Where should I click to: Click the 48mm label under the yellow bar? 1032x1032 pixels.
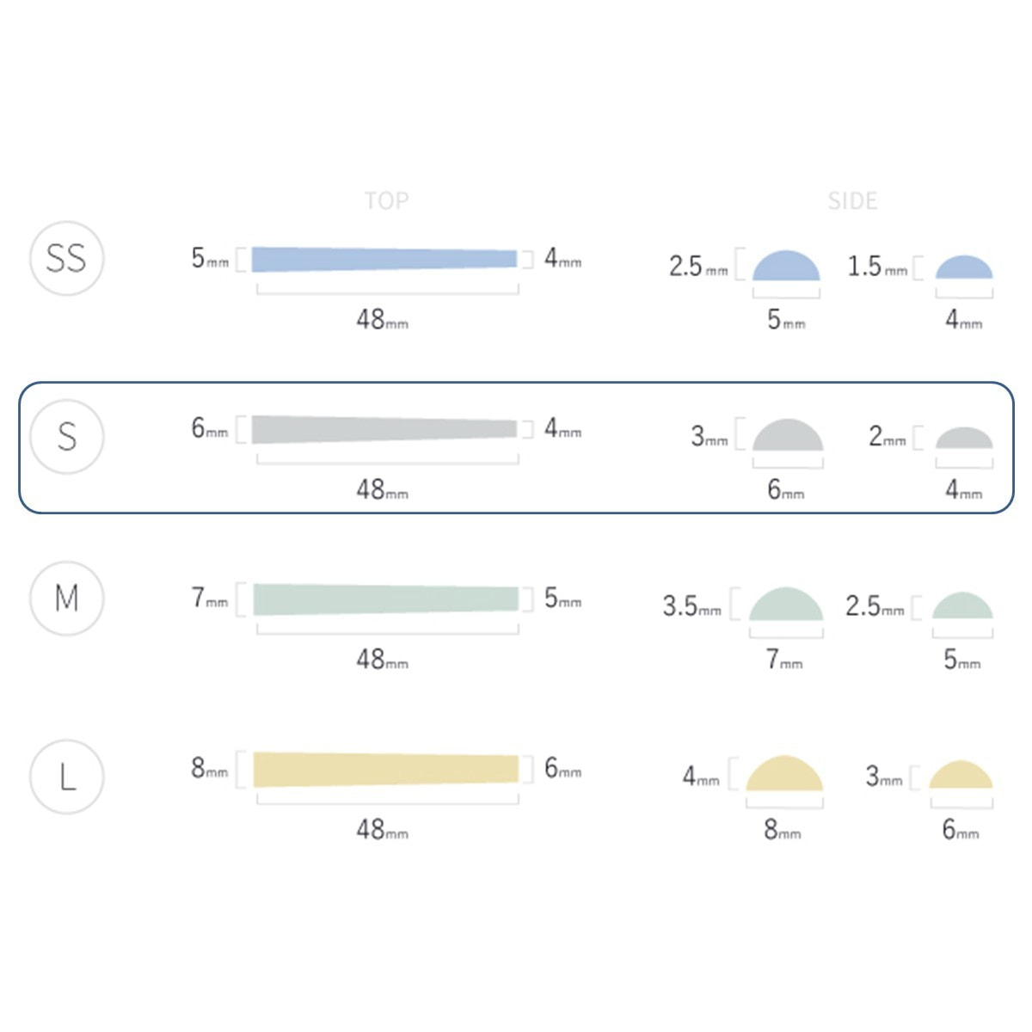pos(382,829)
